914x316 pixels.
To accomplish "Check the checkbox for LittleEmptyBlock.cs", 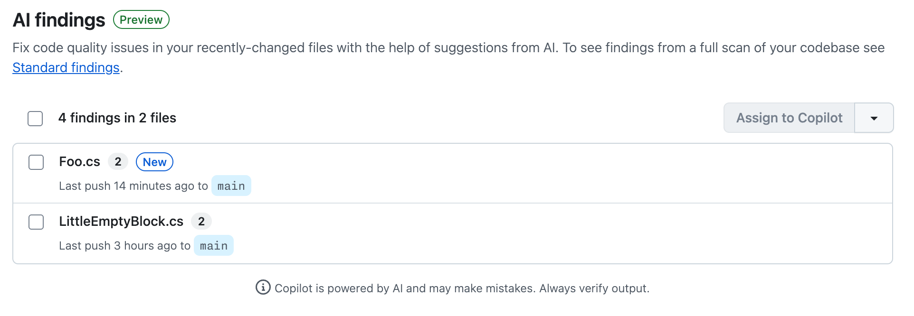I will click(36, 222).
